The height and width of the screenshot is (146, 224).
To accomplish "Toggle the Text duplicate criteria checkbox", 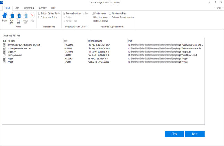I will (84, 14).
